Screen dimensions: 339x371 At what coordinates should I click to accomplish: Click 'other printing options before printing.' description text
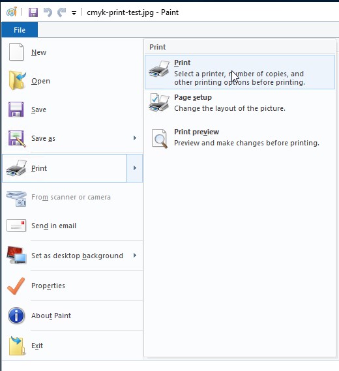(239, 82)
